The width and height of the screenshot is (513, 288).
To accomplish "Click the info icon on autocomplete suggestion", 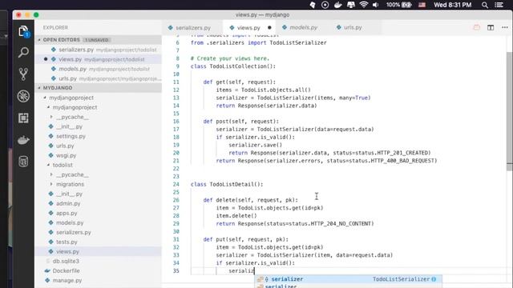I will 434,279.
